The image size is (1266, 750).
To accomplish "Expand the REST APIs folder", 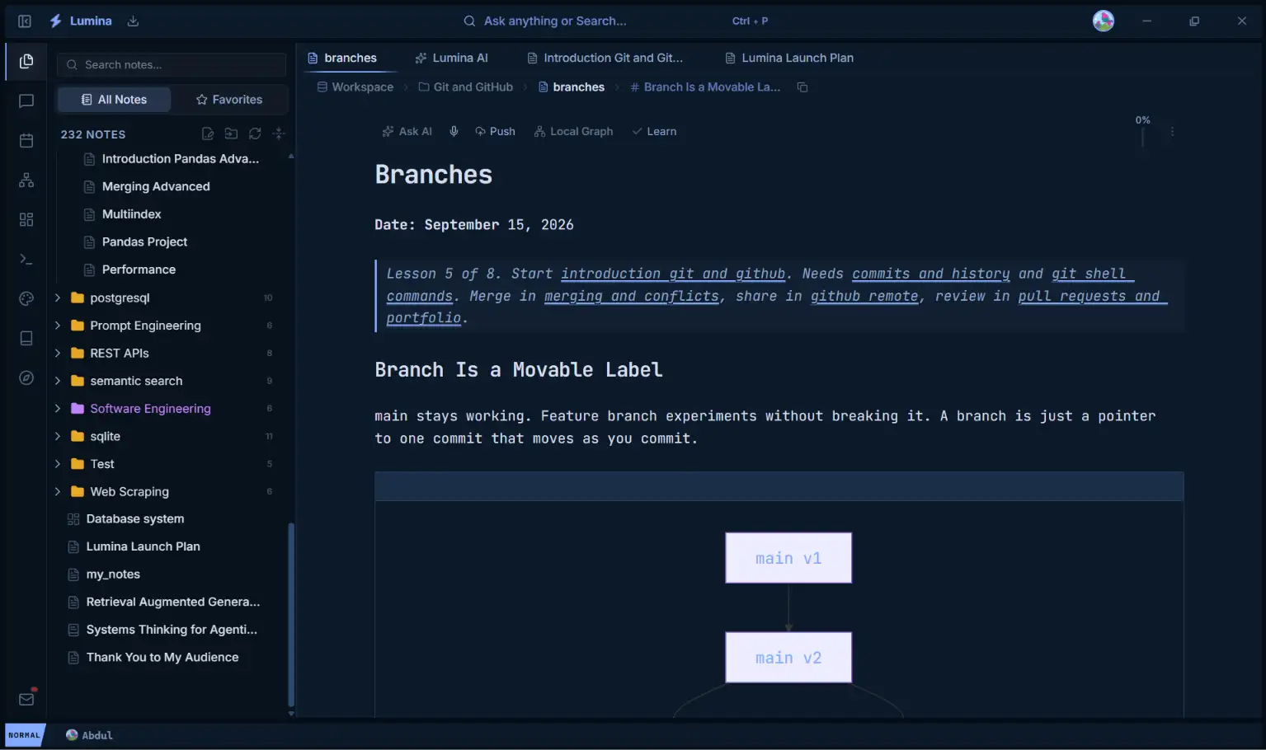I will 58,353.
